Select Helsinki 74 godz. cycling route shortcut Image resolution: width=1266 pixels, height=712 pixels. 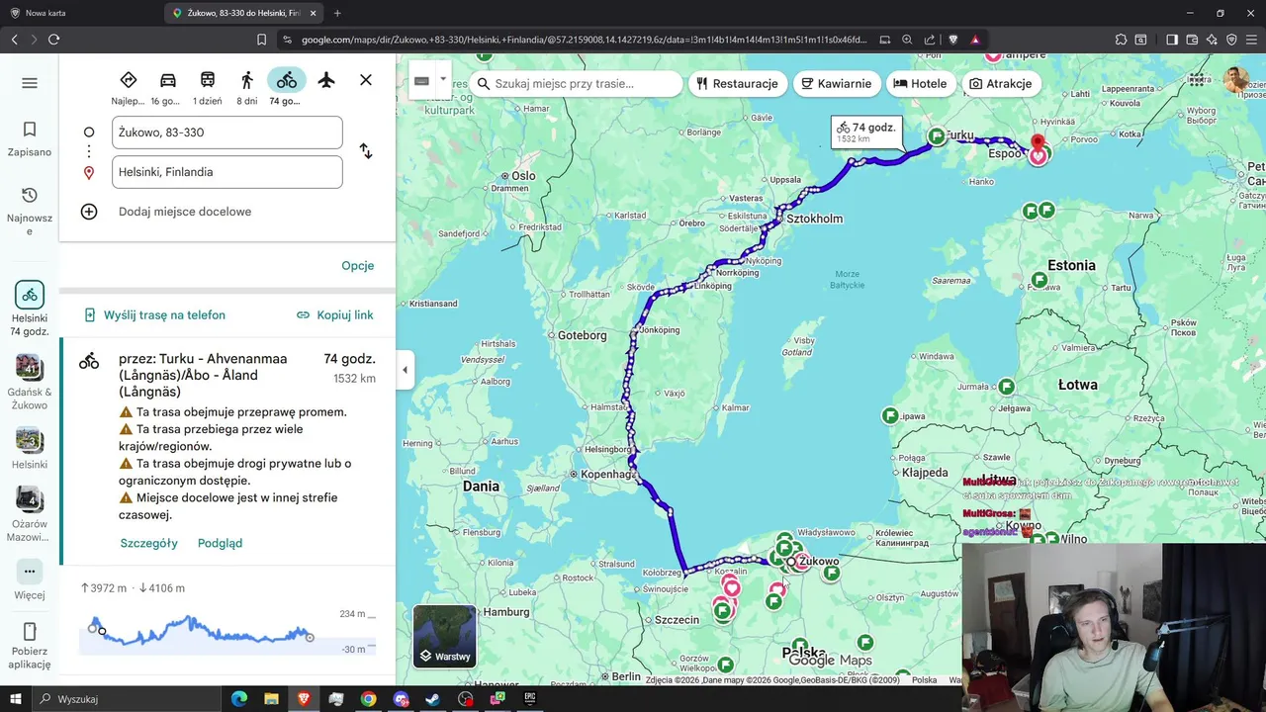[x=30, y=309]
